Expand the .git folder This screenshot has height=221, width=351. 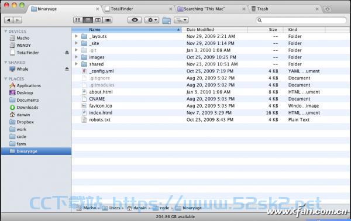(x=76, y=50)
